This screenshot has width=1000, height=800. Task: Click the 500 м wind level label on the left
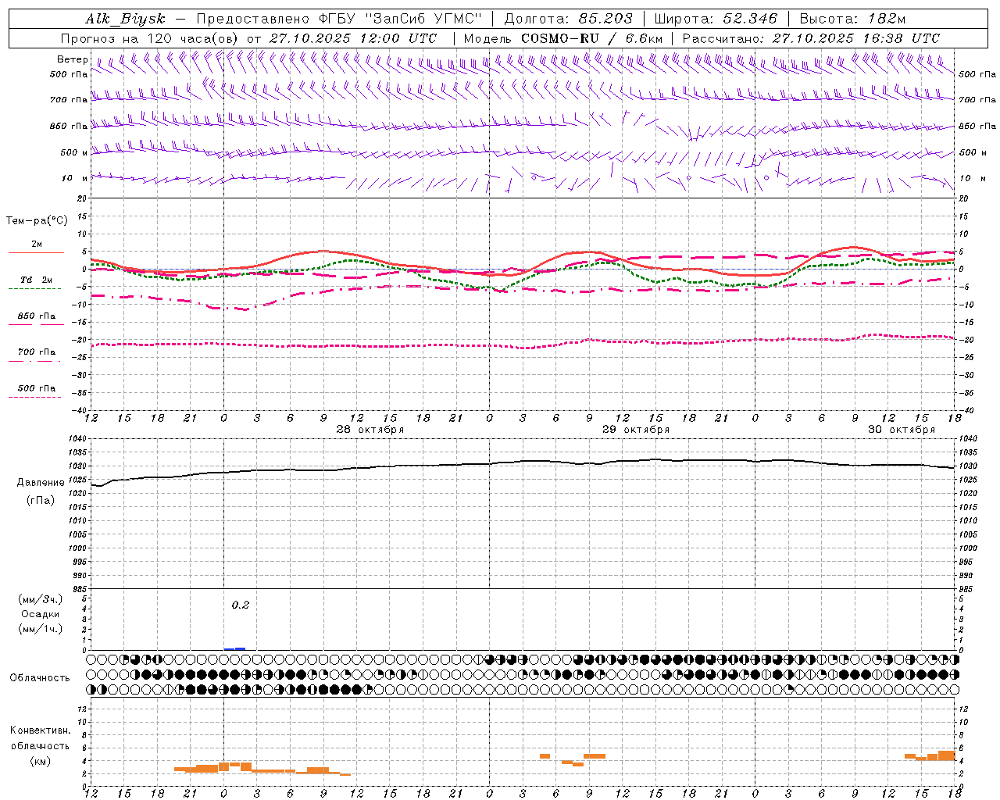click(x=74, y=153)
